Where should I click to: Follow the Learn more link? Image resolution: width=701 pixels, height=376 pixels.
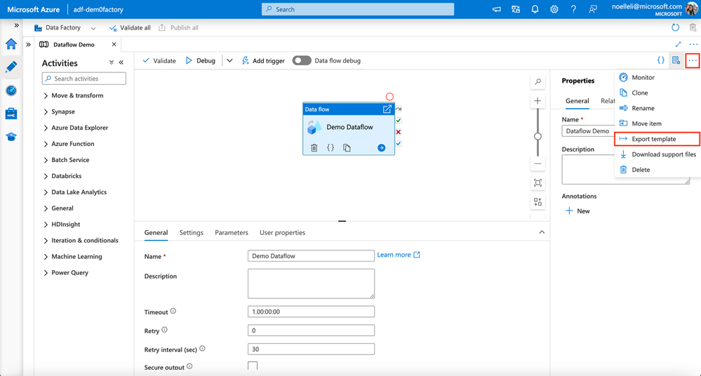[x=399, y=255]
